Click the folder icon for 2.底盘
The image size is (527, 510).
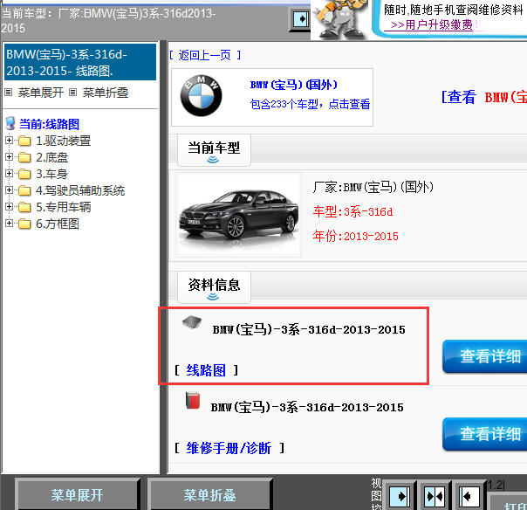[x=24, y=157]
